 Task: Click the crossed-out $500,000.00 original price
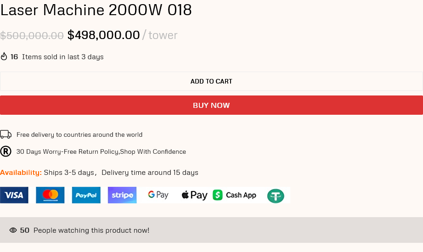pyautogui.click(x=32, y=35)
